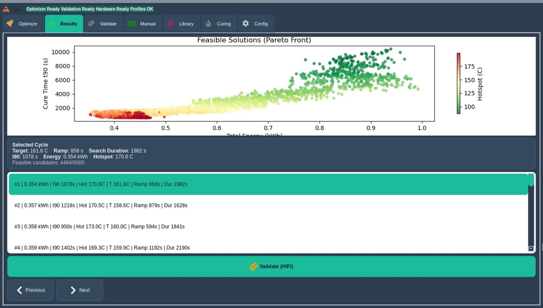Viewport: 543px width, 308px height.
Task: Click the scroll-down arrow of solutions list
Action: [x=531, y=248]
